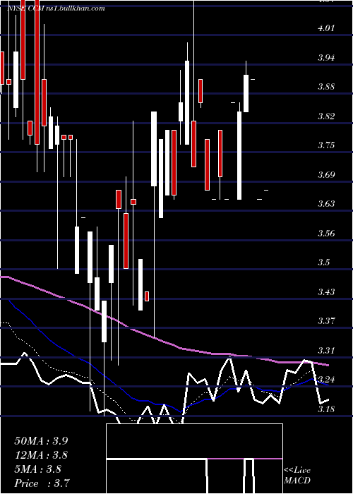Click the 12MA : 3.8 readout

point(41,455)
